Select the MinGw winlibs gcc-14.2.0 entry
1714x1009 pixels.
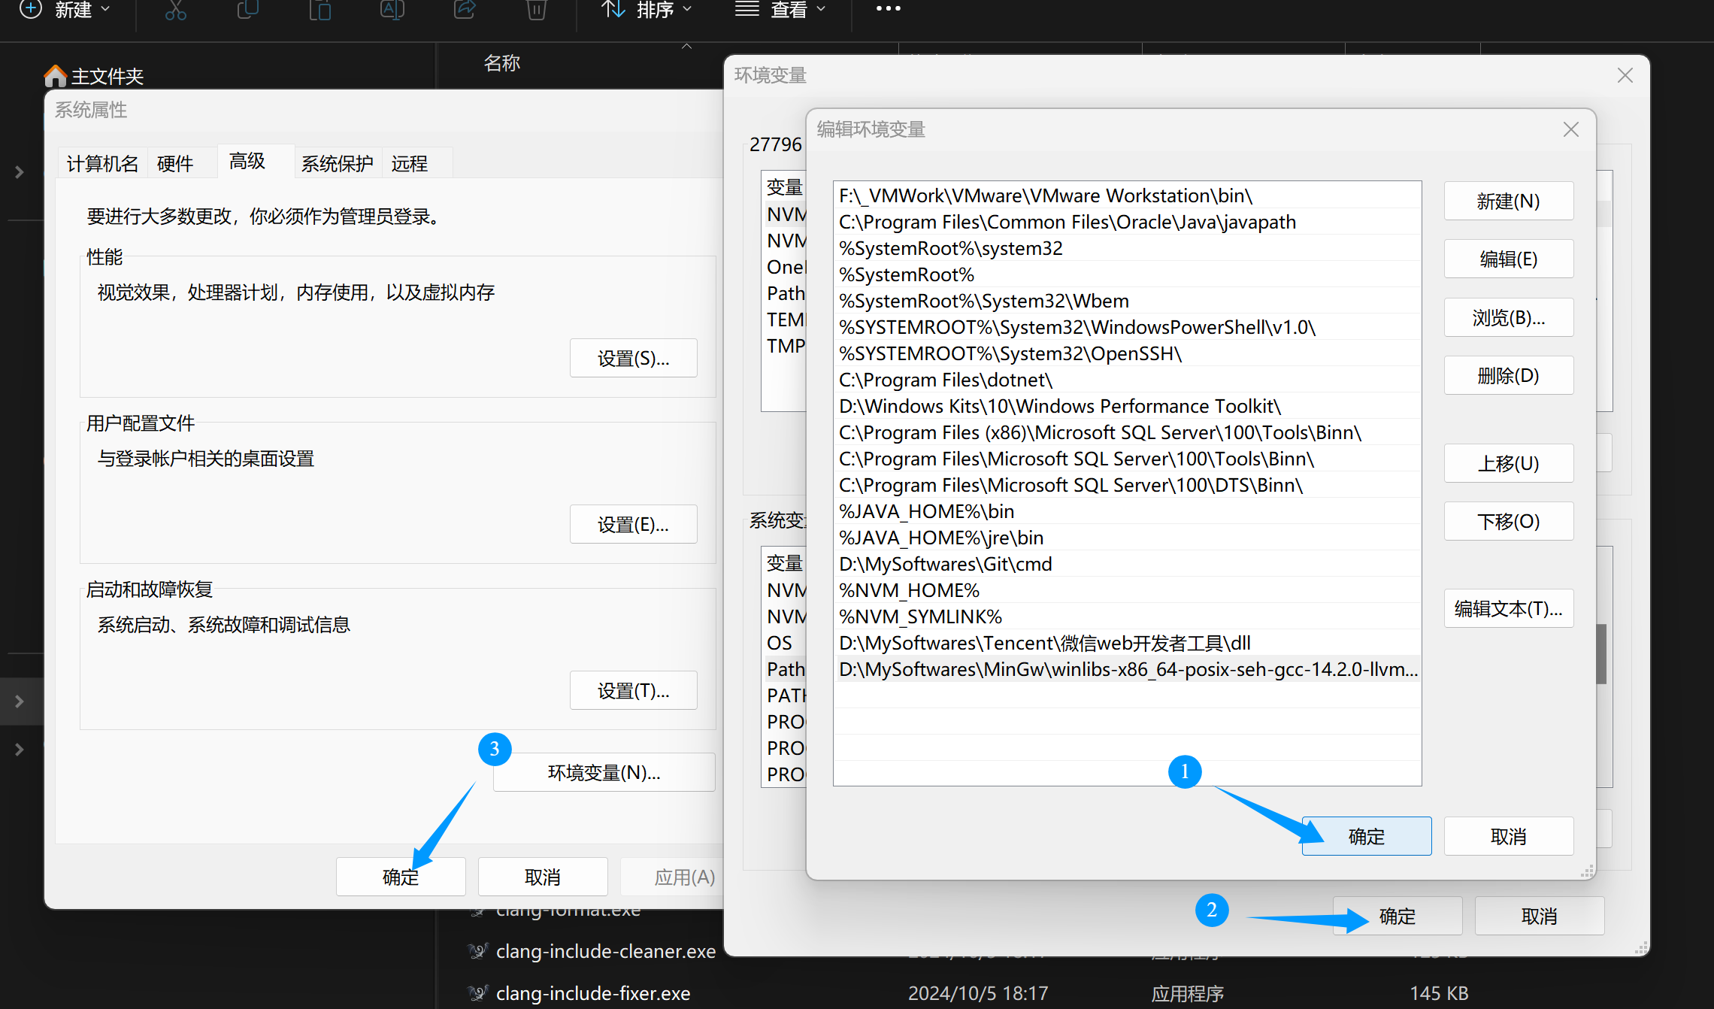1128,669
